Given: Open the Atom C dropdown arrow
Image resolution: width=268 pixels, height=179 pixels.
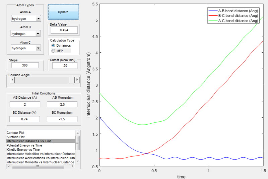Looking at the screenshot, I should coord(38,48).
